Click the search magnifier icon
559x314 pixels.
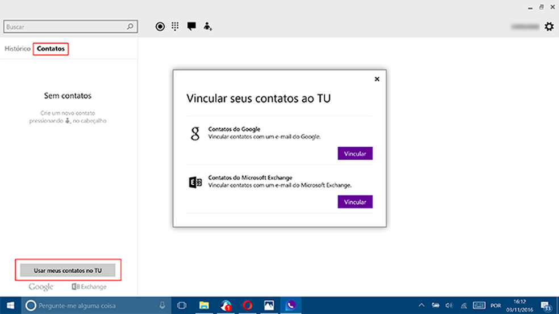click(x=130, y=26)
